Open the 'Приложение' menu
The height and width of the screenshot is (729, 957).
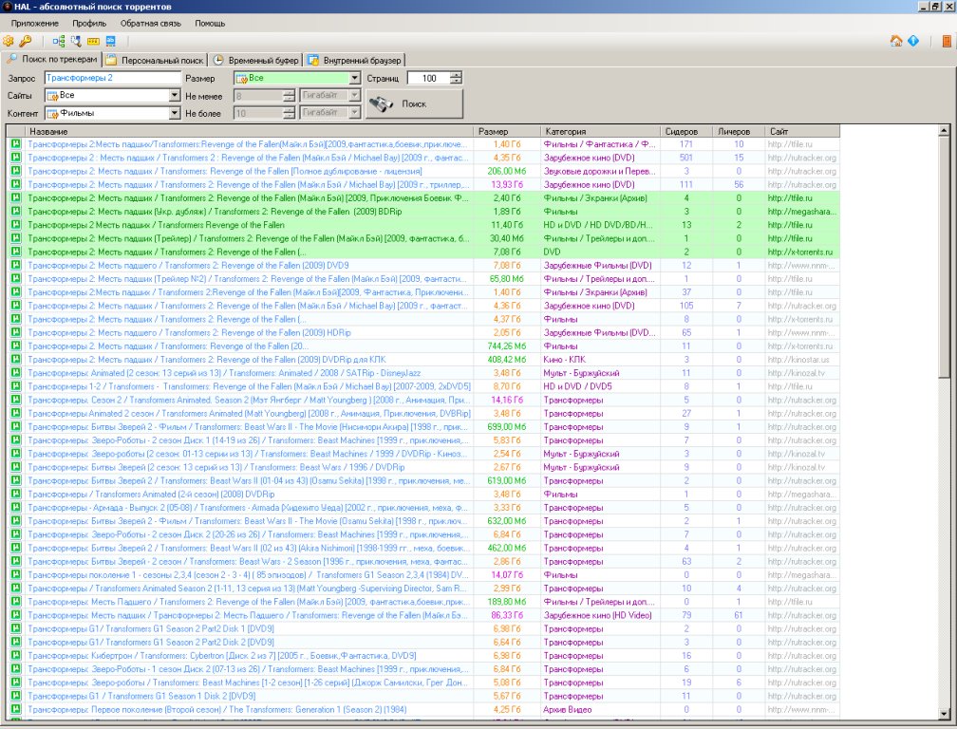35,23
